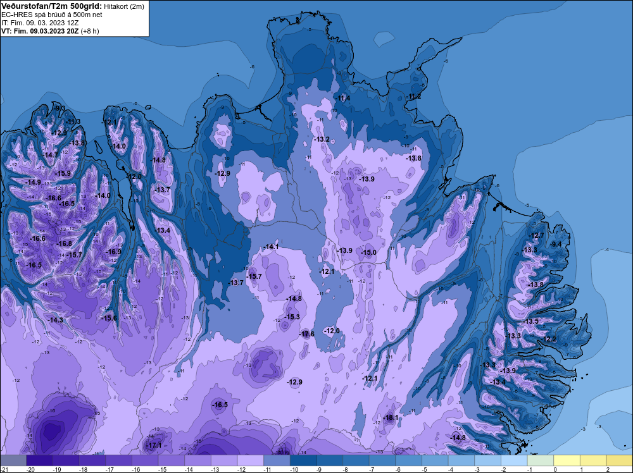
Task: Click the title 'Veðurstofan/T2m 500grid:'
Action: (52, 6)
